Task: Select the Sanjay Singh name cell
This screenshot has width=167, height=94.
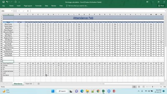Action: tap(8, 54)
